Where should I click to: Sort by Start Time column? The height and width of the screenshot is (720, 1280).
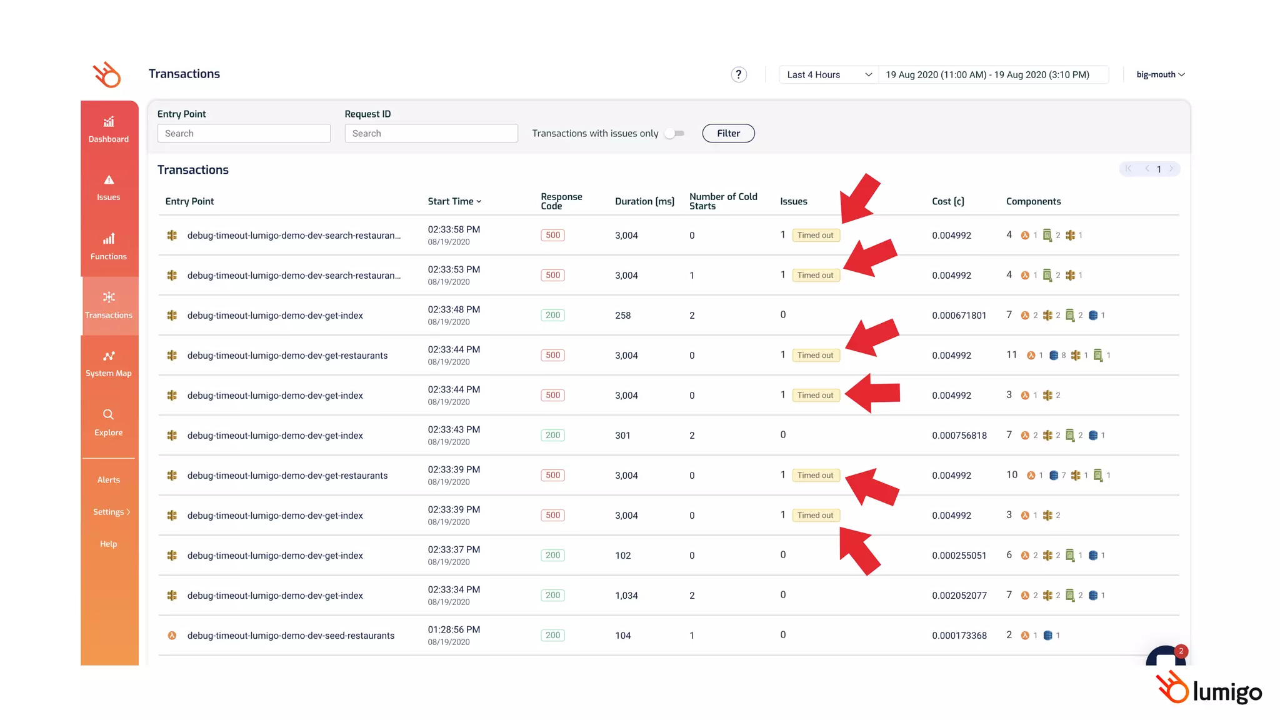[454, 201]
